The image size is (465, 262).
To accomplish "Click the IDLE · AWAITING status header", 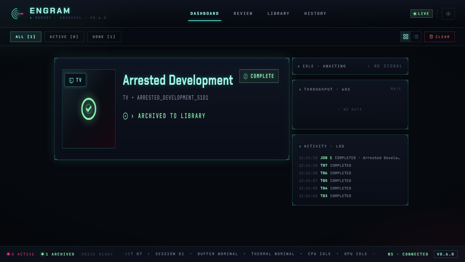I will click(322, 66).
